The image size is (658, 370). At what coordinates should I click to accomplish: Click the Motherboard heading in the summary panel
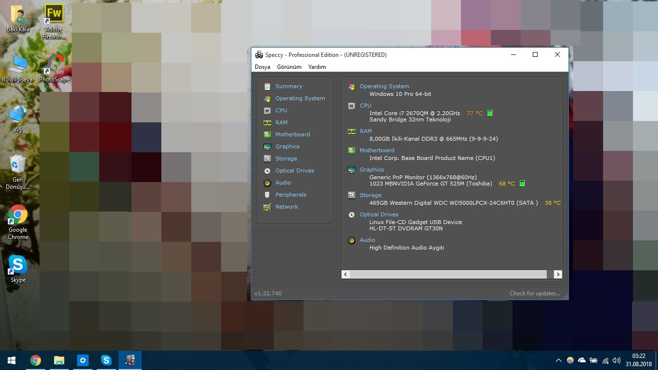(377, 150)
